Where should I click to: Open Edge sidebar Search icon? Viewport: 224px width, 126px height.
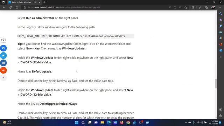pyautogui.click(x=220, y=14)
